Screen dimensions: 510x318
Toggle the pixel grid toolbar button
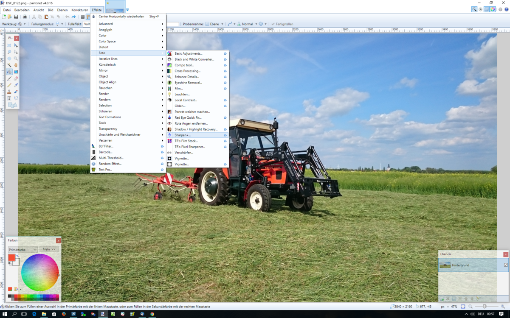pos(82,17)
